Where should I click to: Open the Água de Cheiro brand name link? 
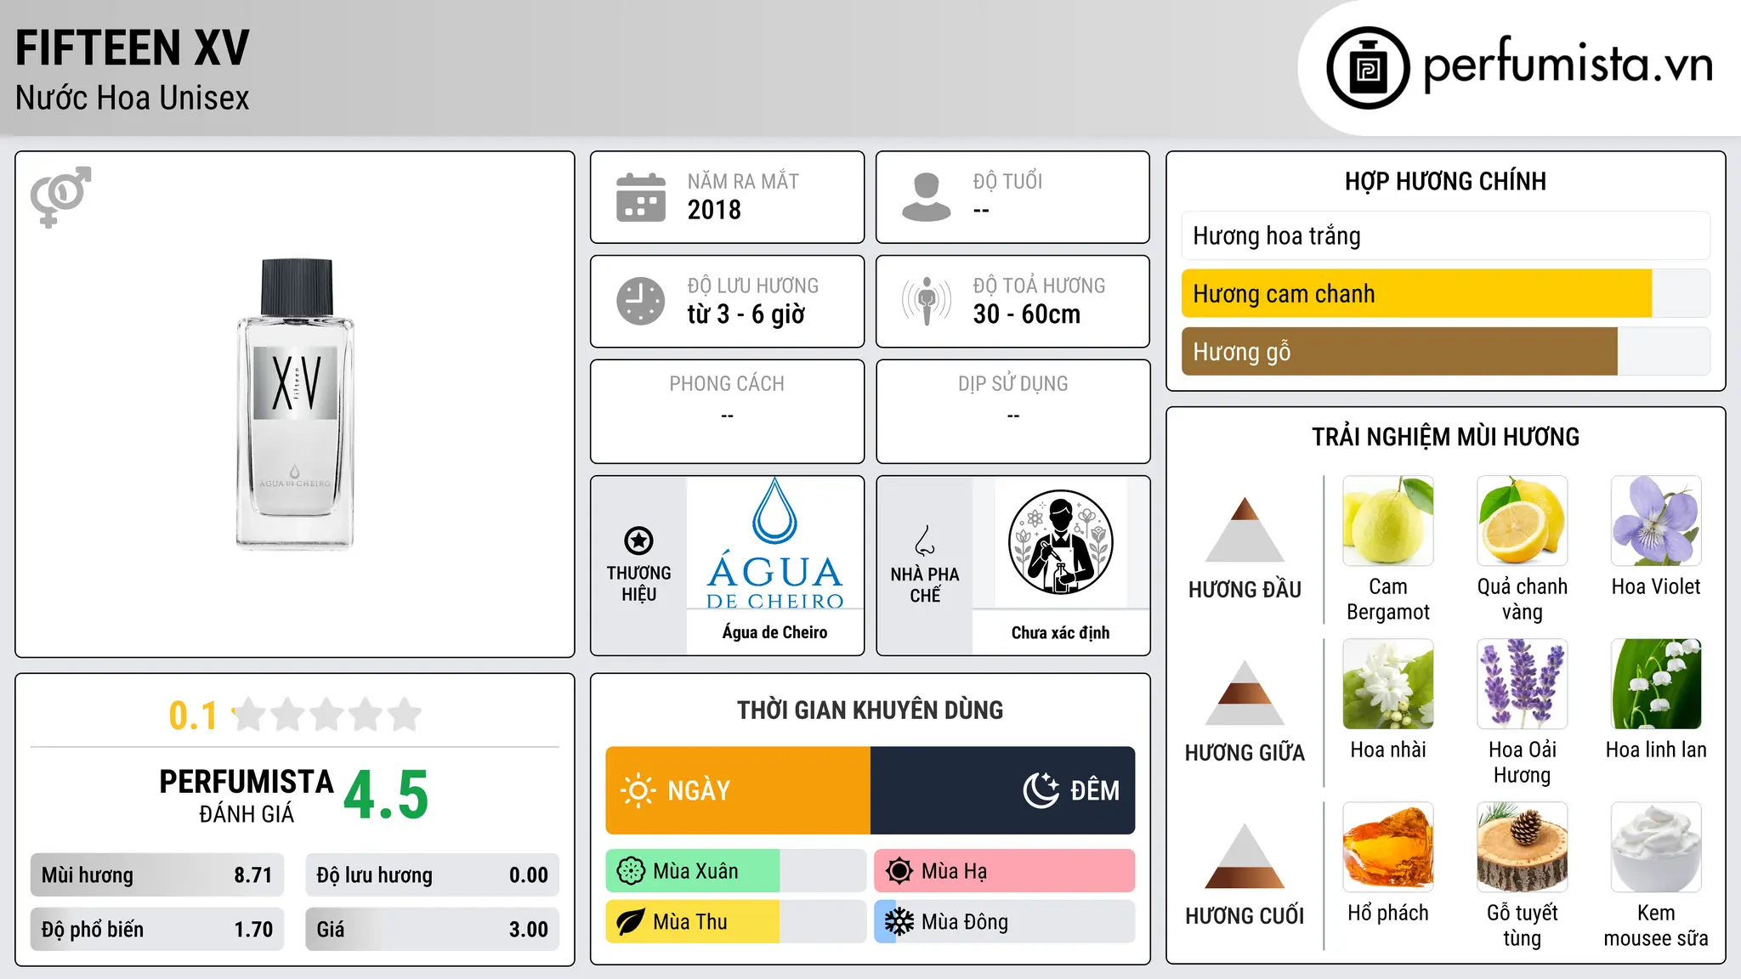click(x=775, y=632)
